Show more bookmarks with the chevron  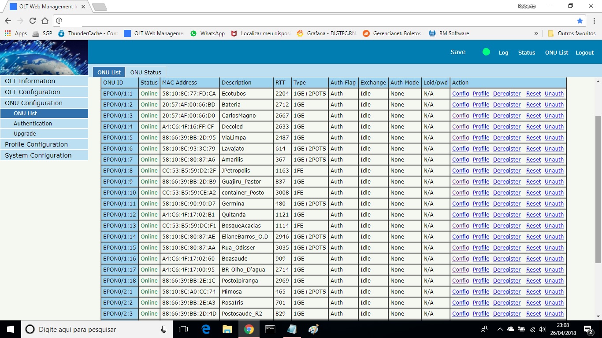tap(536, 33)
